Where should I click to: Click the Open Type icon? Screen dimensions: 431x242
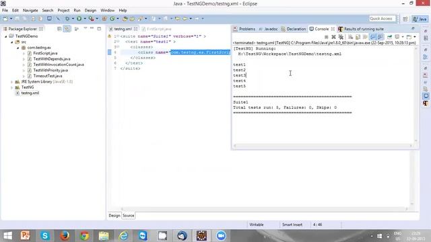pos(125,19)
